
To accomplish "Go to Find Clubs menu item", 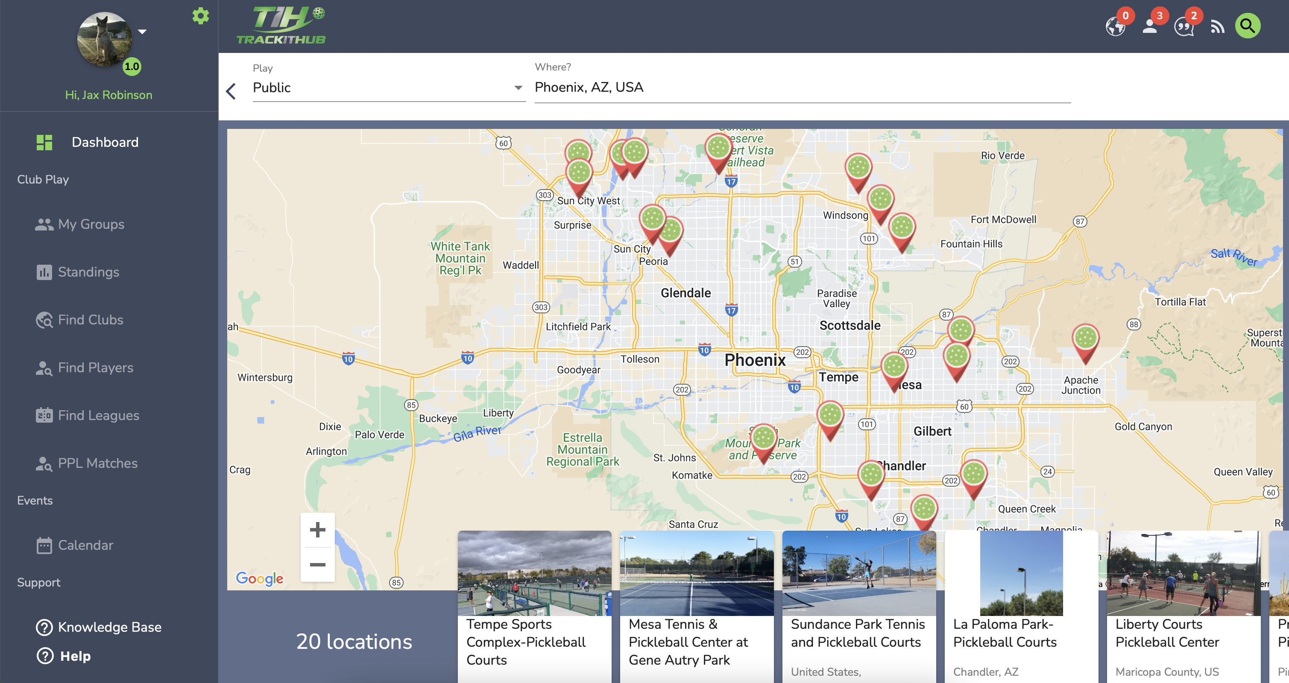I will 90,319.
